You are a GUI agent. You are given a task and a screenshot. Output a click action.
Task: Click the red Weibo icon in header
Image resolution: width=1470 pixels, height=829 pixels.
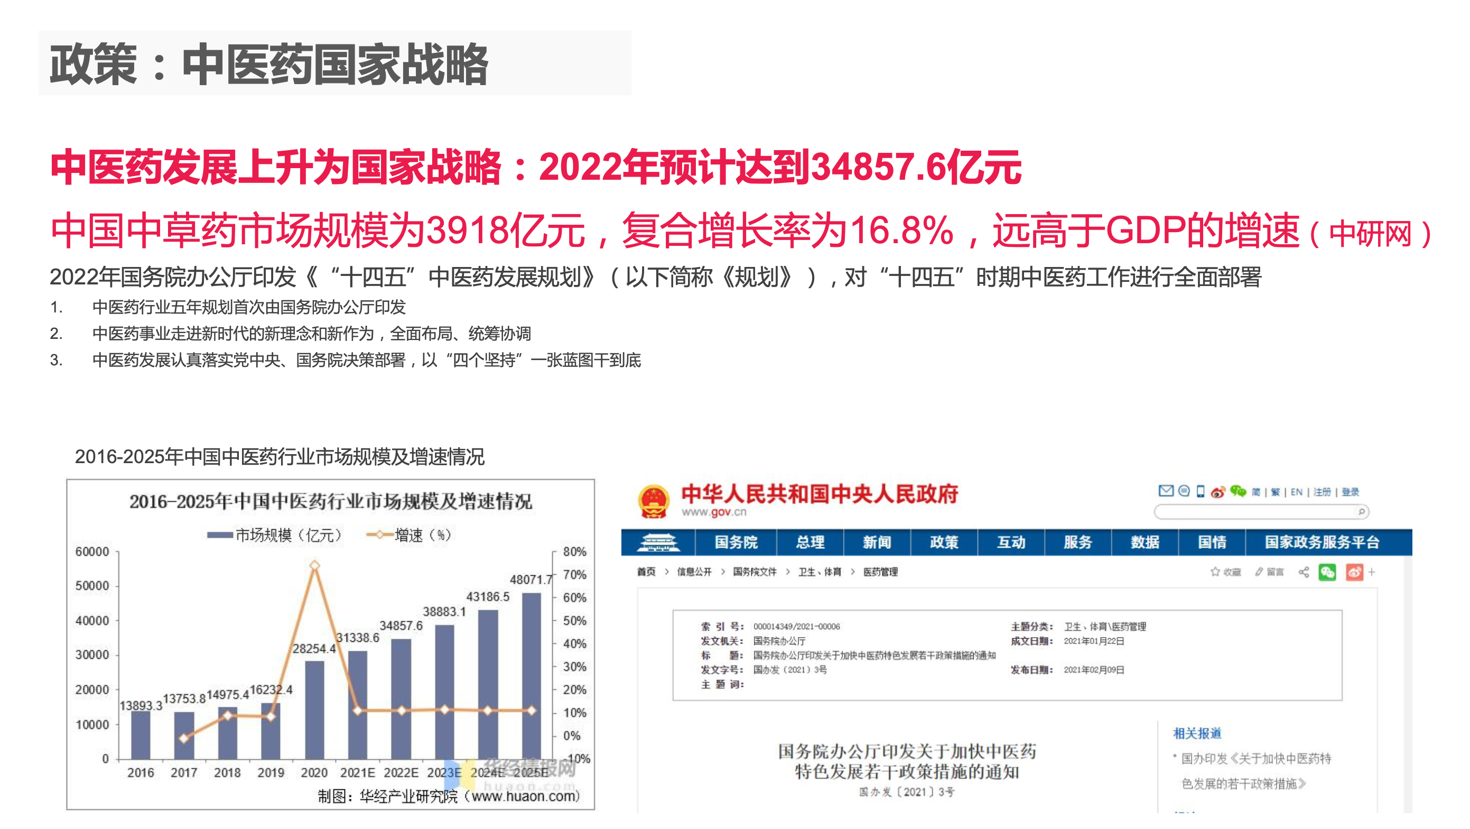point(1217,492)
